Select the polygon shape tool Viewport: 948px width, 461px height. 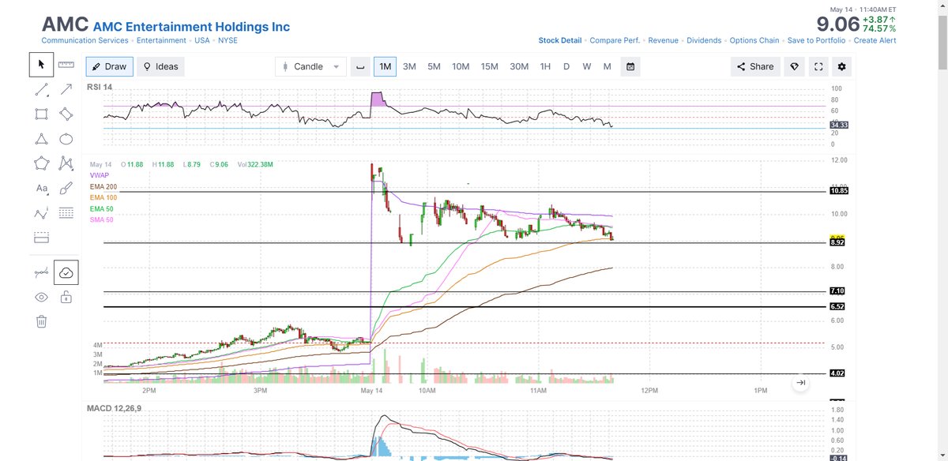point(41,163)
